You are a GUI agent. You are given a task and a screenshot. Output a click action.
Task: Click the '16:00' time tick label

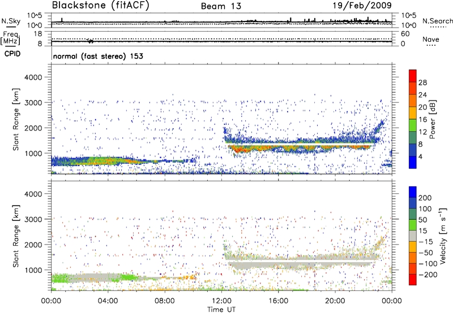point(278,301)
